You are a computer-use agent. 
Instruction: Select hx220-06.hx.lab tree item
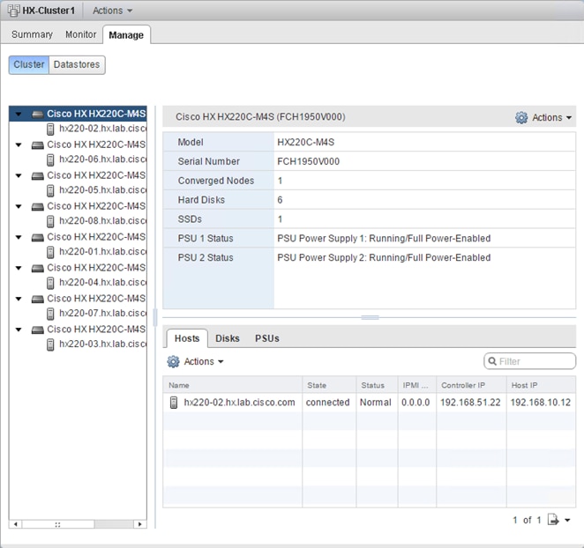pyautogui.click(x=103, y=159)
